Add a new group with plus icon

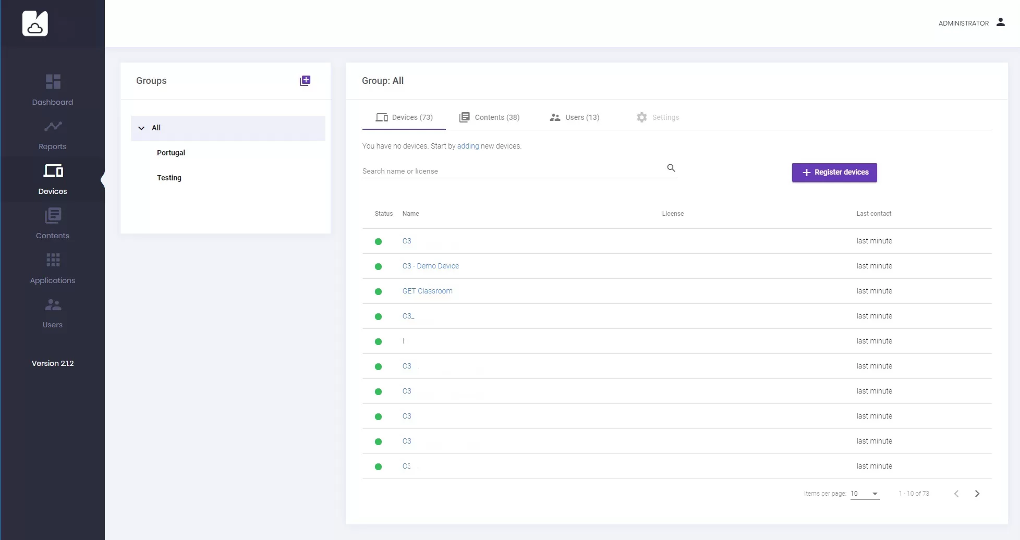[305, 81]
